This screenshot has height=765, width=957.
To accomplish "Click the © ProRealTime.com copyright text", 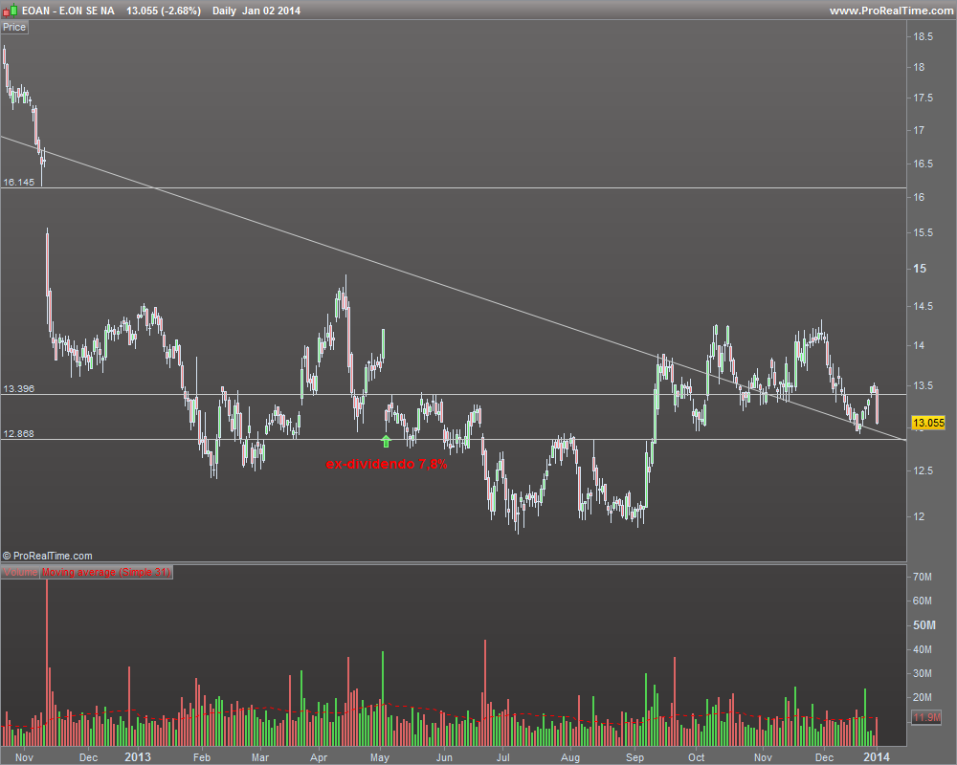I will coord(48,556).
